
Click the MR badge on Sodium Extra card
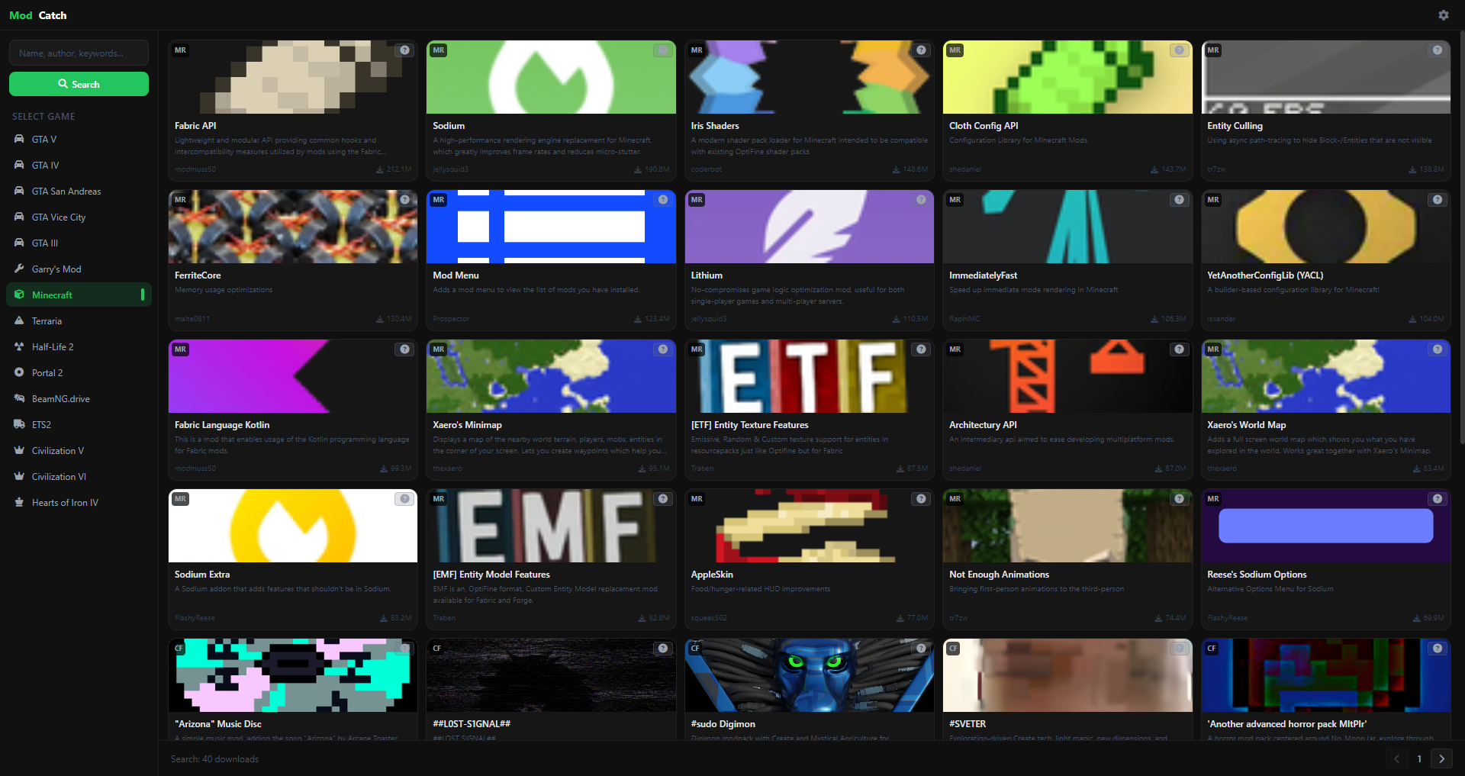click(180, 499)
